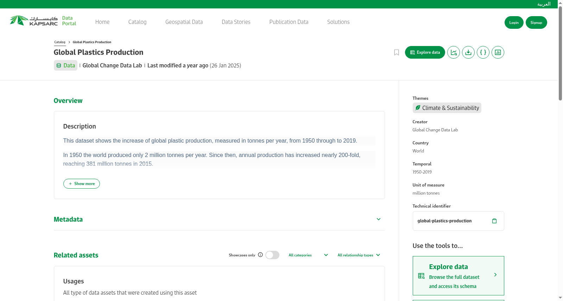
Task: Click the visualization chart icon in header toolbar
Action: coord(498,52)
